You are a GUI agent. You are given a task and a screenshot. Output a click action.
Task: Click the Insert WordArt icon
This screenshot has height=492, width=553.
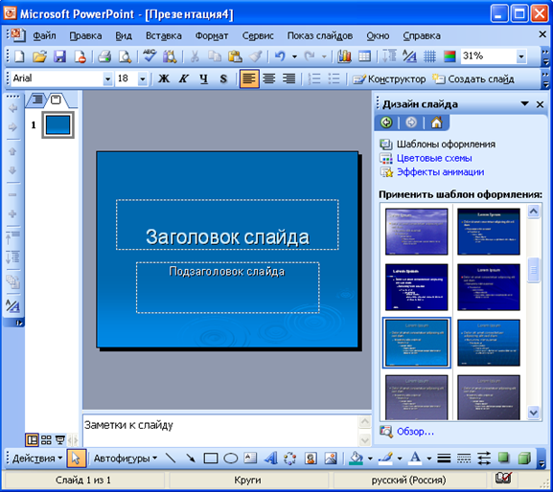click(270, 458)
